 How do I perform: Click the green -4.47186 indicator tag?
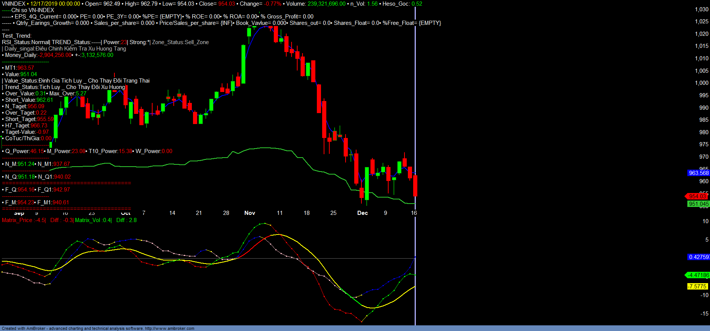[x=698, y=275]
